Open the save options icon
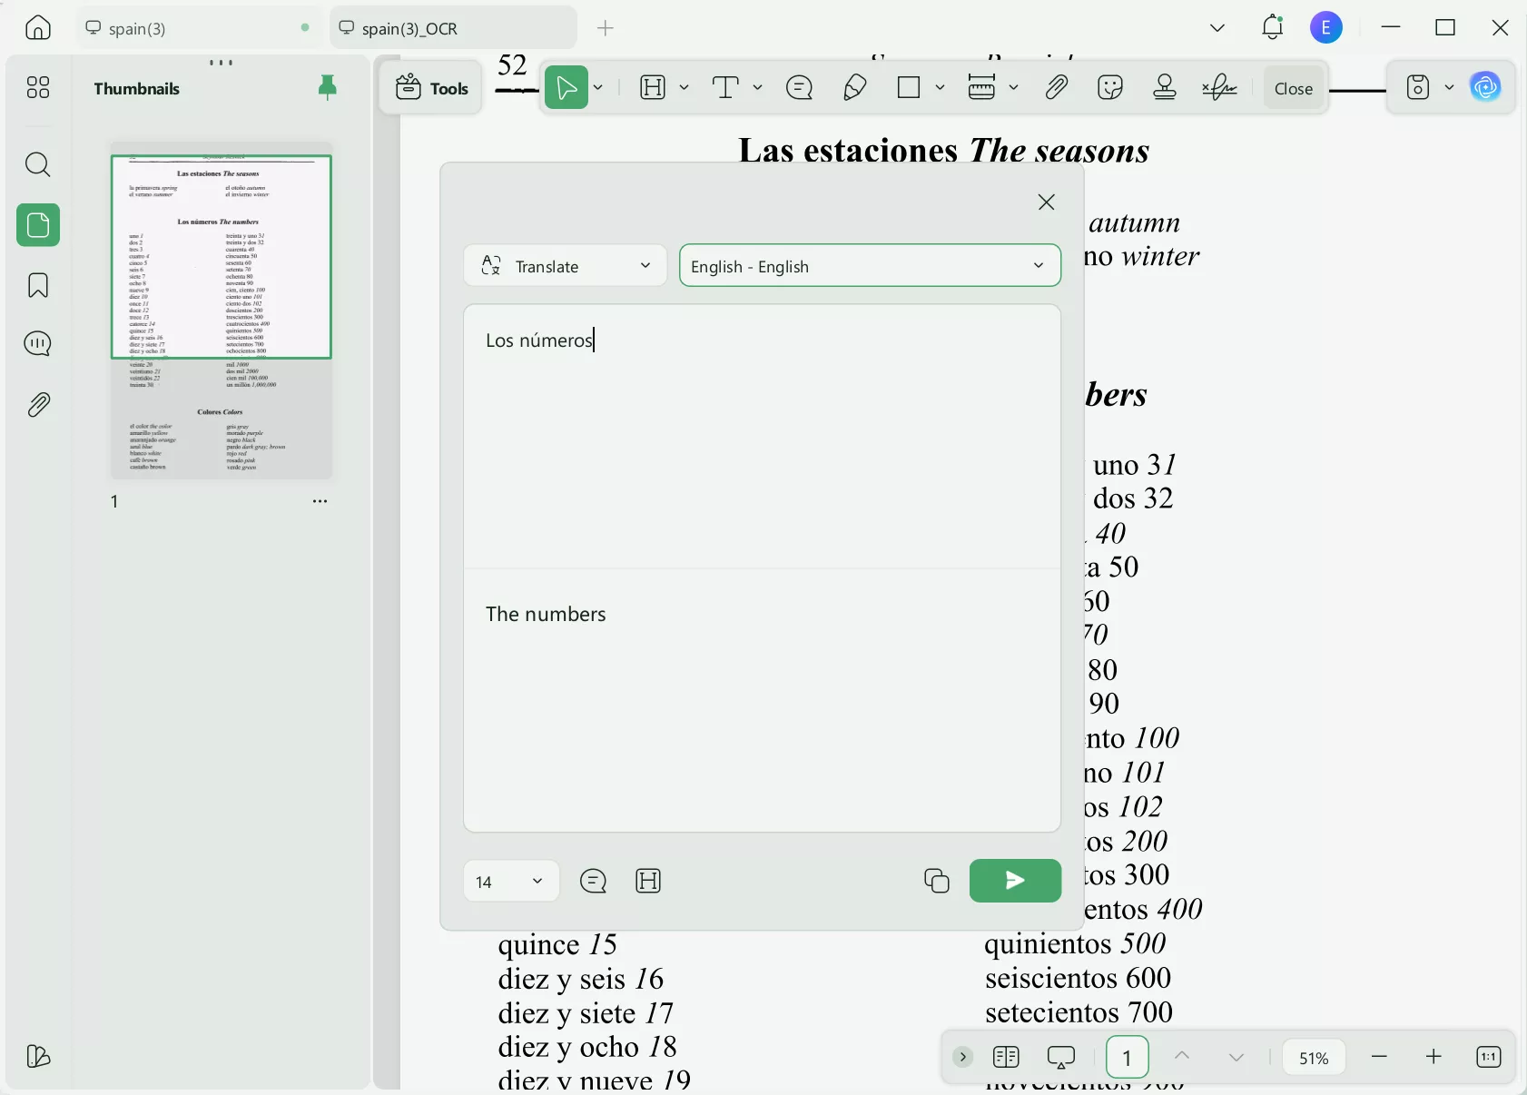The height and width of the screenshot is (1095, 1527). [1418, 87]
